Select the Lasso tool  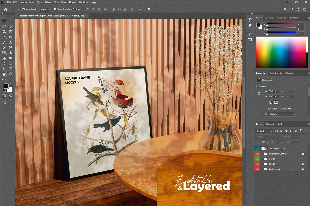pos(4,27)
